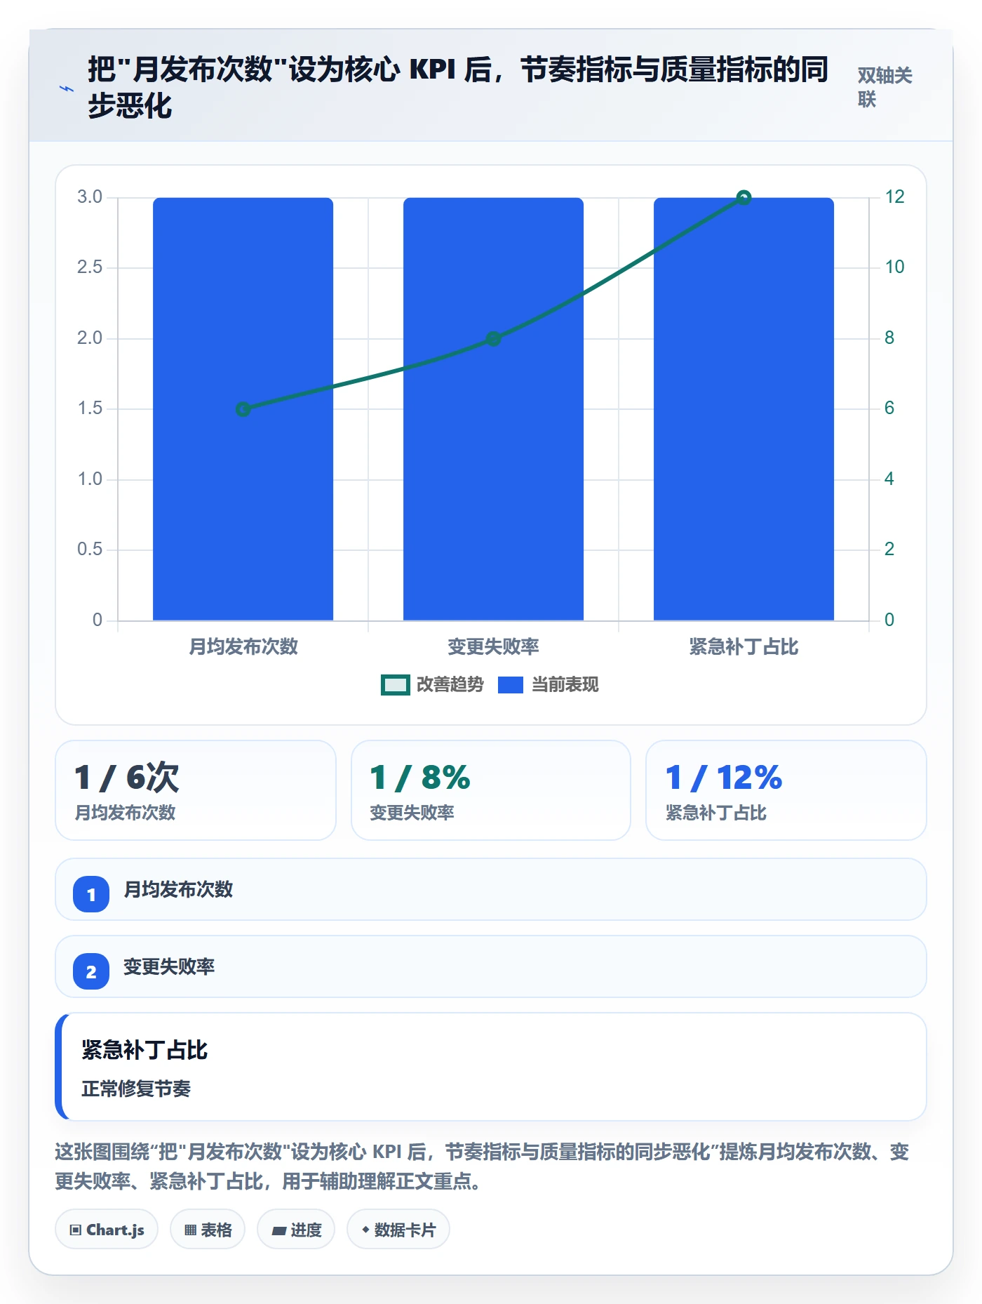Click the line point at value 6
This screenshot has height=1304, width=982.
pyautogui.click(x=243, y=409)
